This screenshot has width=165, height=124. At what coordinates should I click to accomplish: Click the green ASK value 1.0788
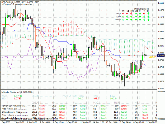(x=18, y=96)
